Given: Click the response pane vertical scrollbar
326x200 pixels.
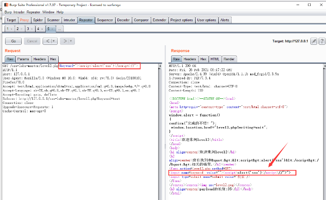Looking at the screenshot, I should [325, 132].
